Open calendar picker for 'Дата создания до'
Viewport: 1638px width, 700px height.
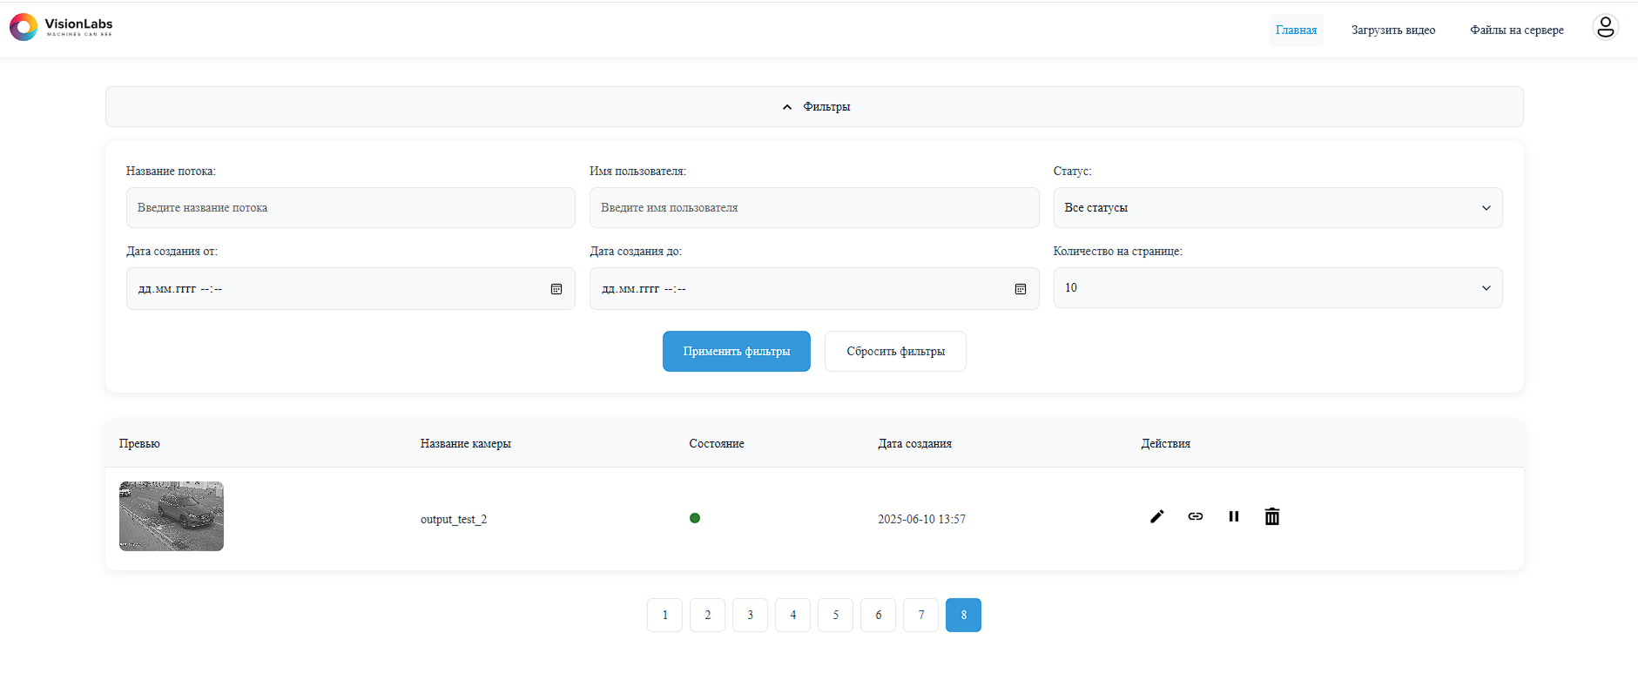point(1021,289)
